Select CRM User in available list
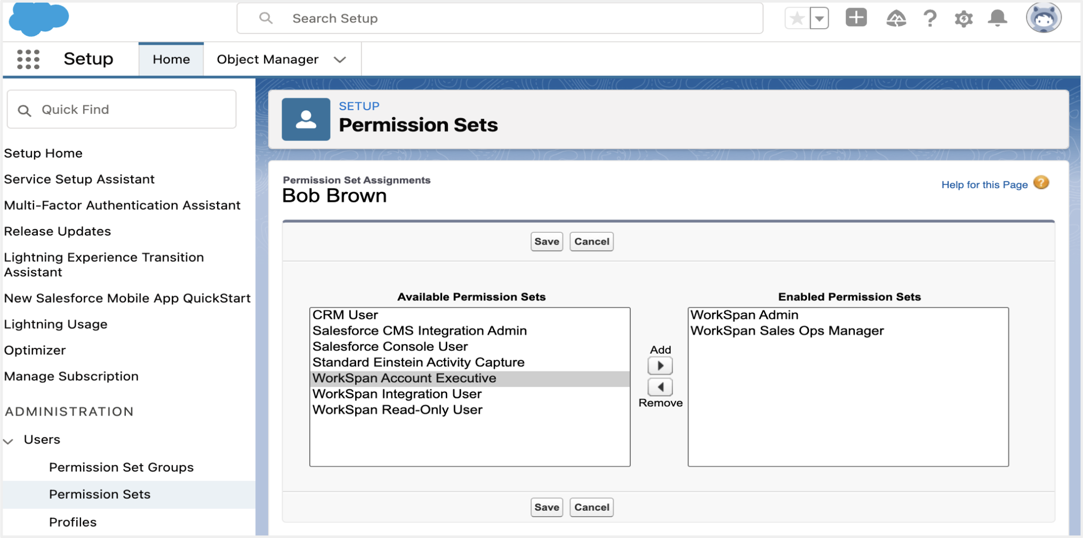Screen dimensions: 1083x538 [470, 315]
